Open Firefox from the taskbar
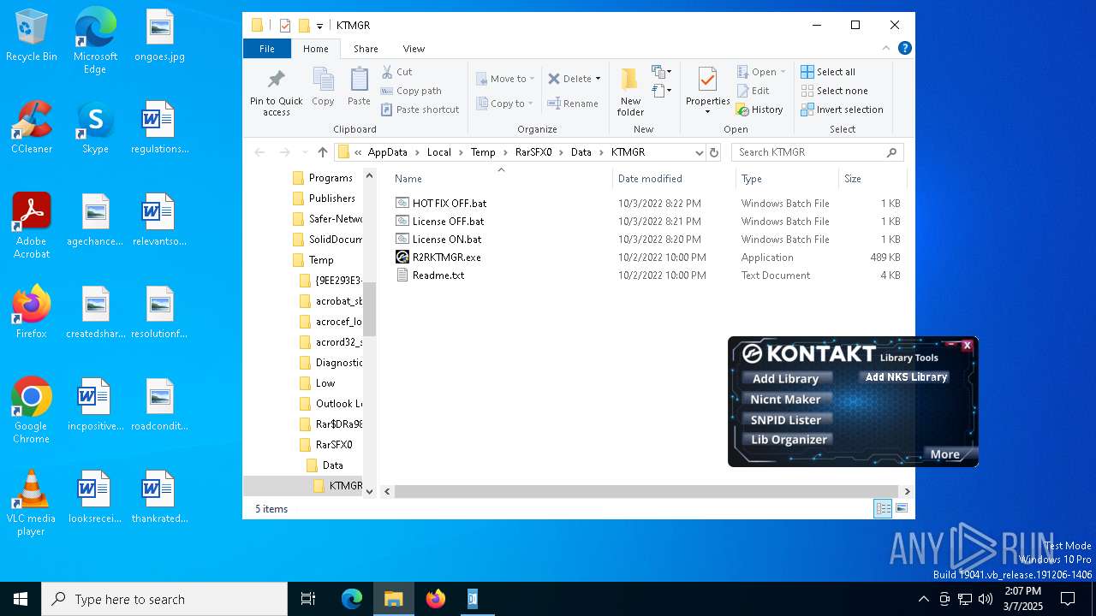This screenshot has height=616, width=1096. click(x=436, y=599)
